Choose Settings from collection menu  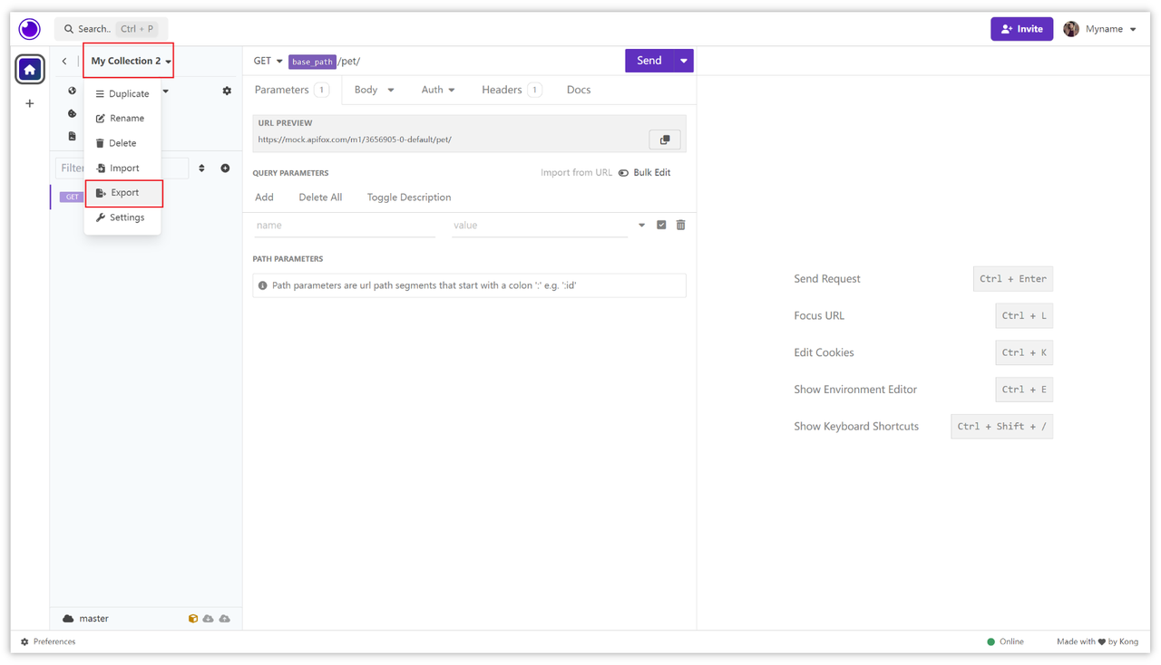(x=122, y=217)
